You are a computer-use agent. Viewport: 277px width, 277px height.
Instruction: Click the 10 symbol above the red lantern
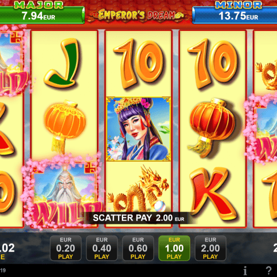[213, 64]
